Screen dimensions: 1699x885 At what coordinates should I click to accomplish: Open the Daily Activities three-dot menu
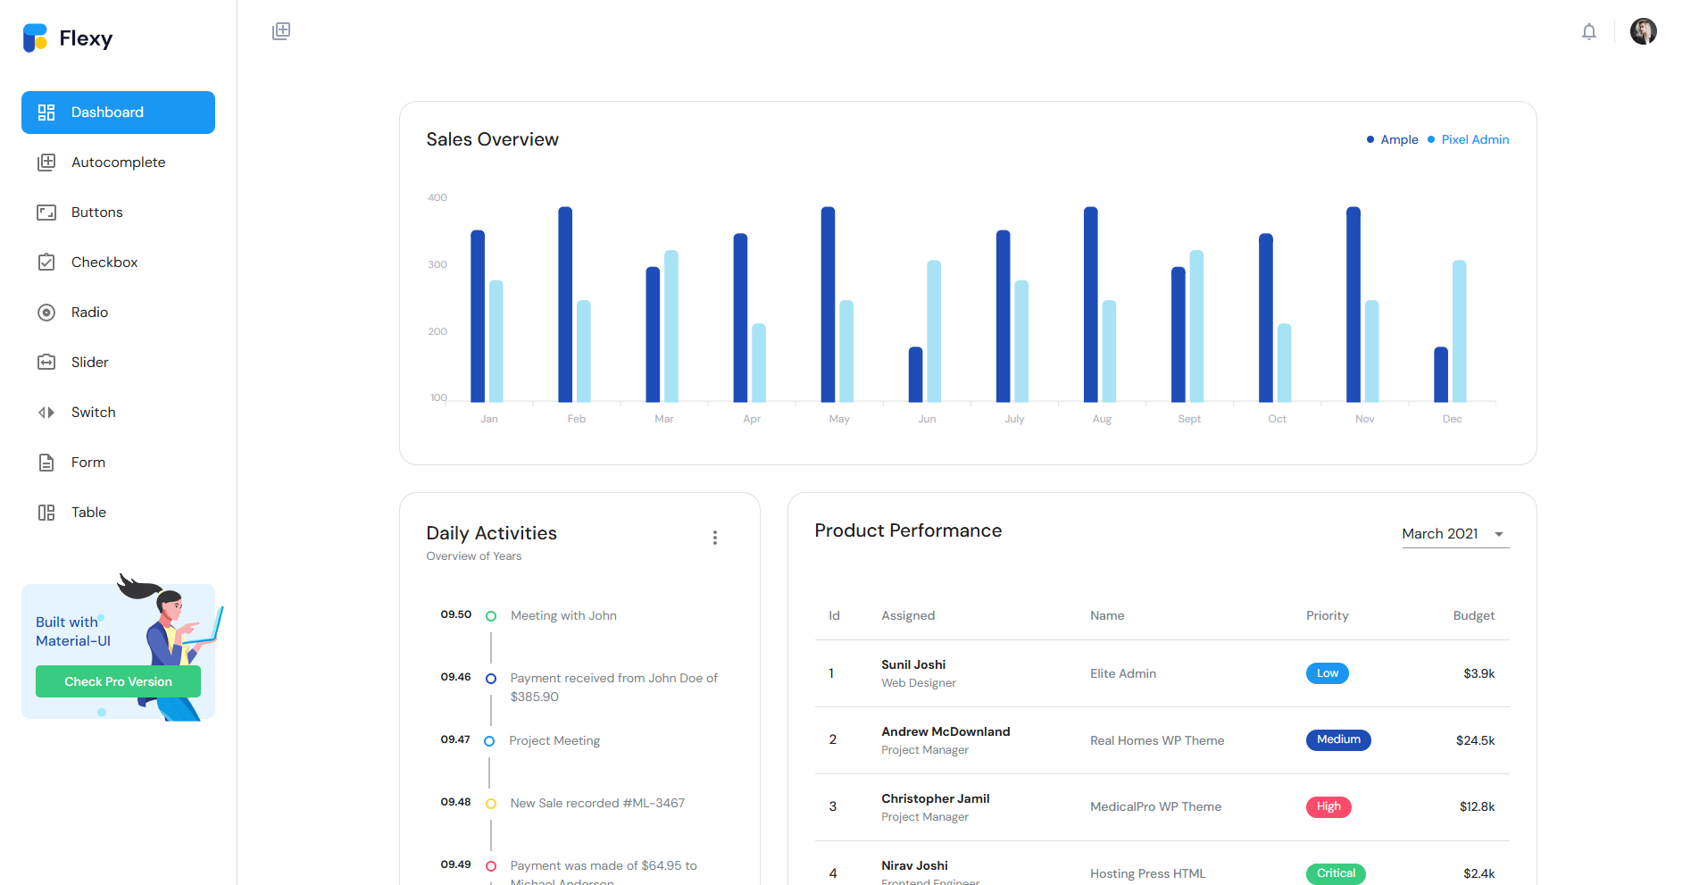coord(714,538)
